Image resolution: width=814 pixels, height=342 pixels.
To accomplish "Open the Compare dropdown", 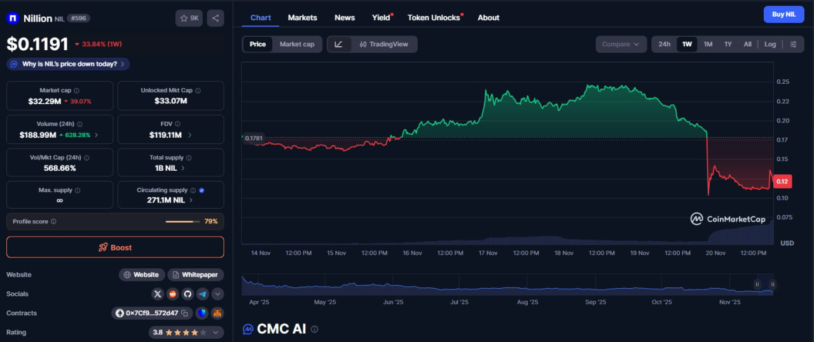I will [x=621, y=44].
